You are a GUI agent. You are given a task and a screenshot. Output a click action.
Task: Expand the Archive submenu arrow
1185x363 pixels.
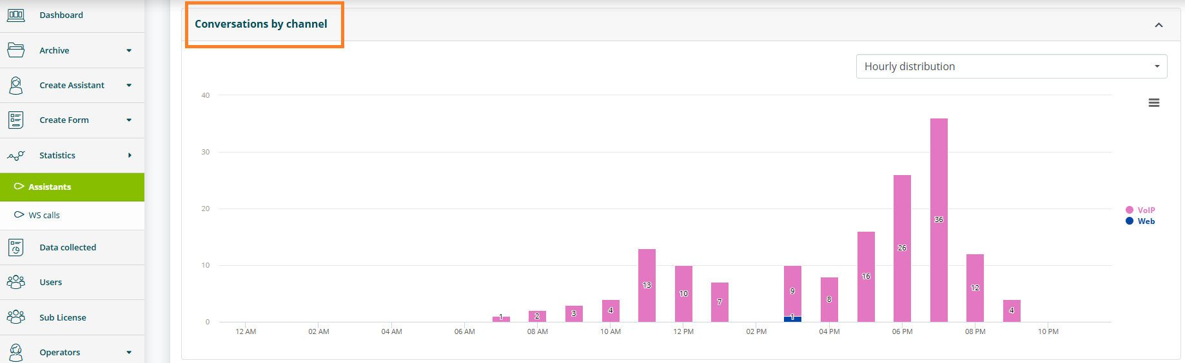pos(129,50)
